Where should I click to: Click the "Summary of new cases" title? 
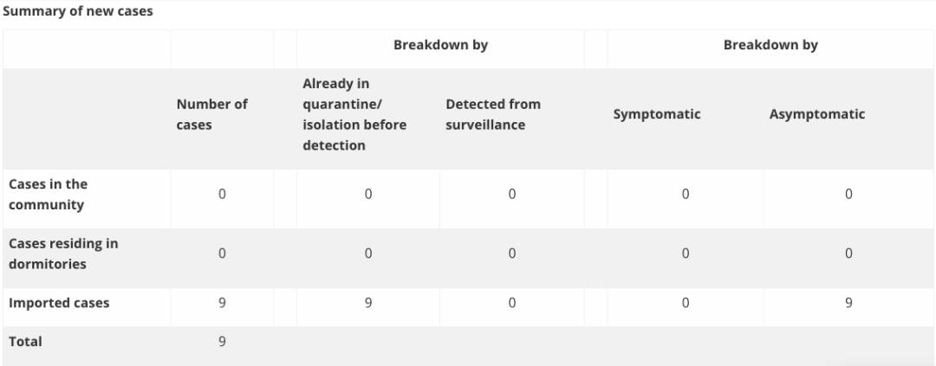click(x=78, y=12)
